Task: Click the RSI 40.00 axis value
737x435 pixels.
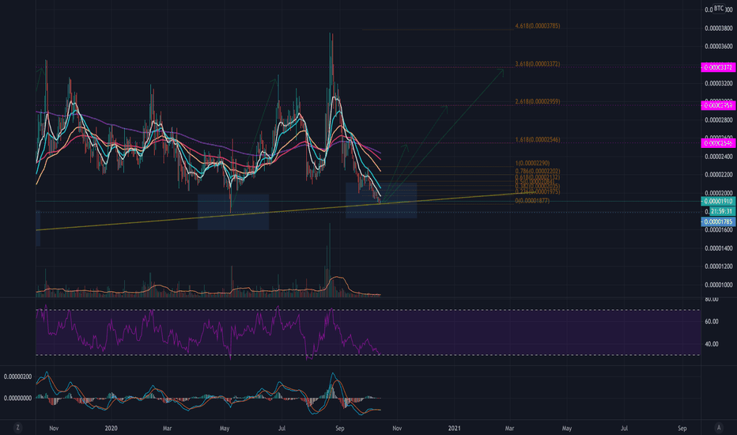Action: [712, 344]
